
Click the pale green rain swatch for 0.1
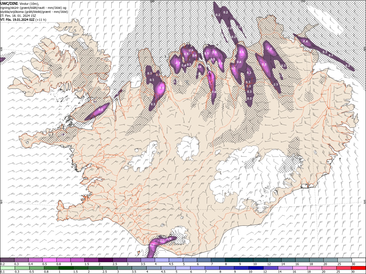coord(8,268)
